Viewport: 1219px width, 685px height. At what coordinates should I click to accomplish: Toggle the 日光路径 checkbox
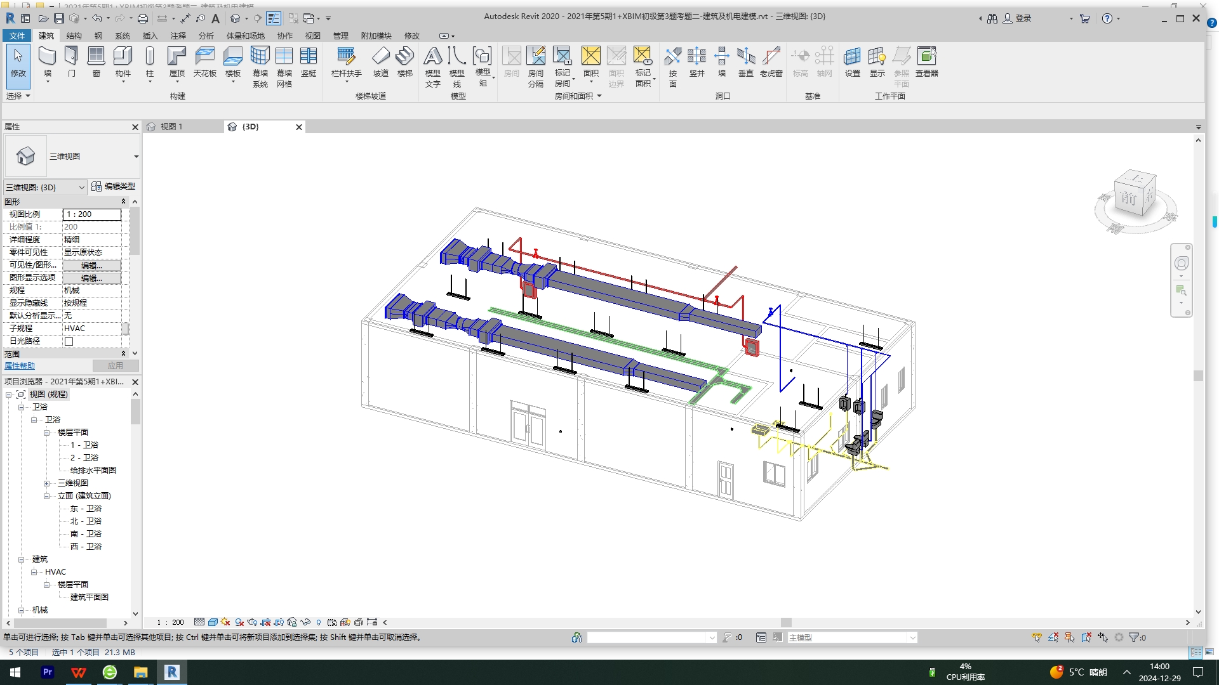pyautogui.click(x=69, y=341)
